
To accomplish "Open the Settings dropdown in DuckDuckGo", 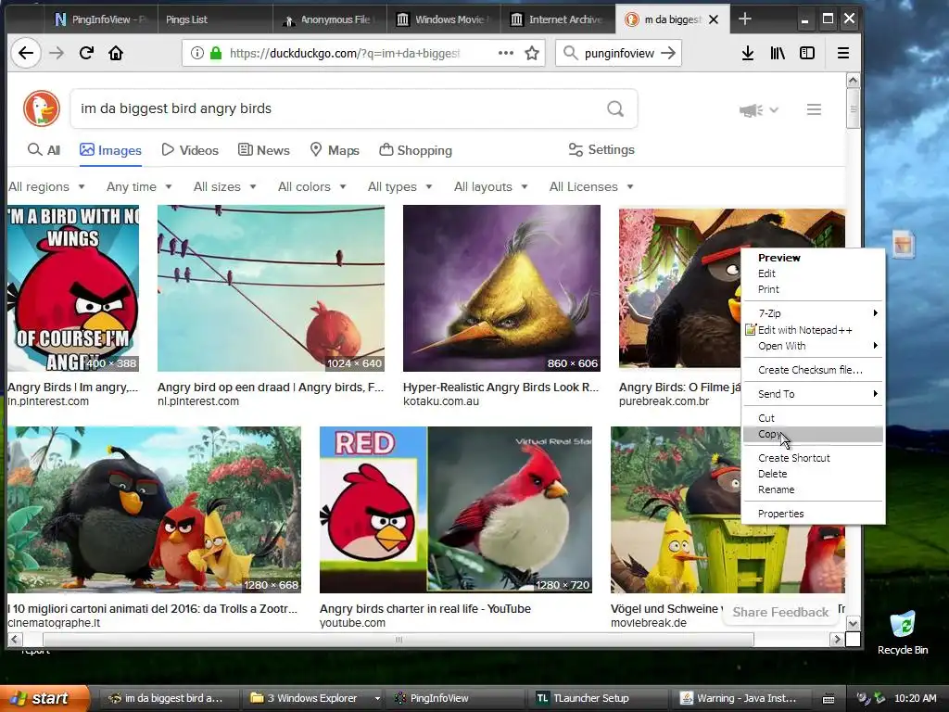I will [601, 149].
